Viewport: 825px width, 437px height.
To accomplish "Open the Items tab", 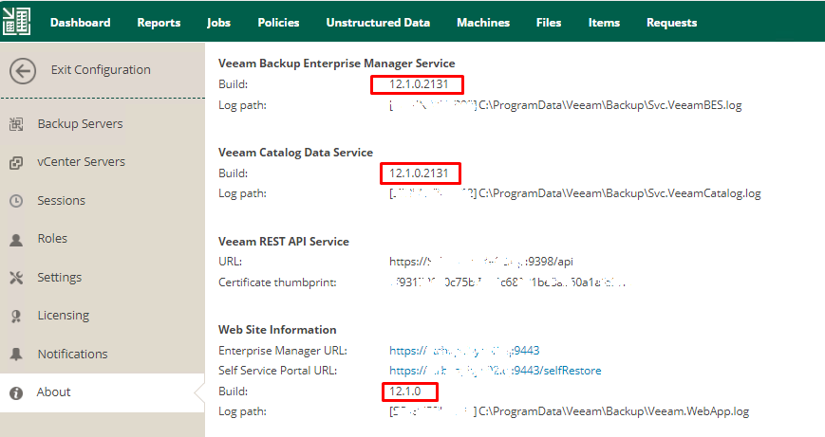I will [x=604, y=23].
